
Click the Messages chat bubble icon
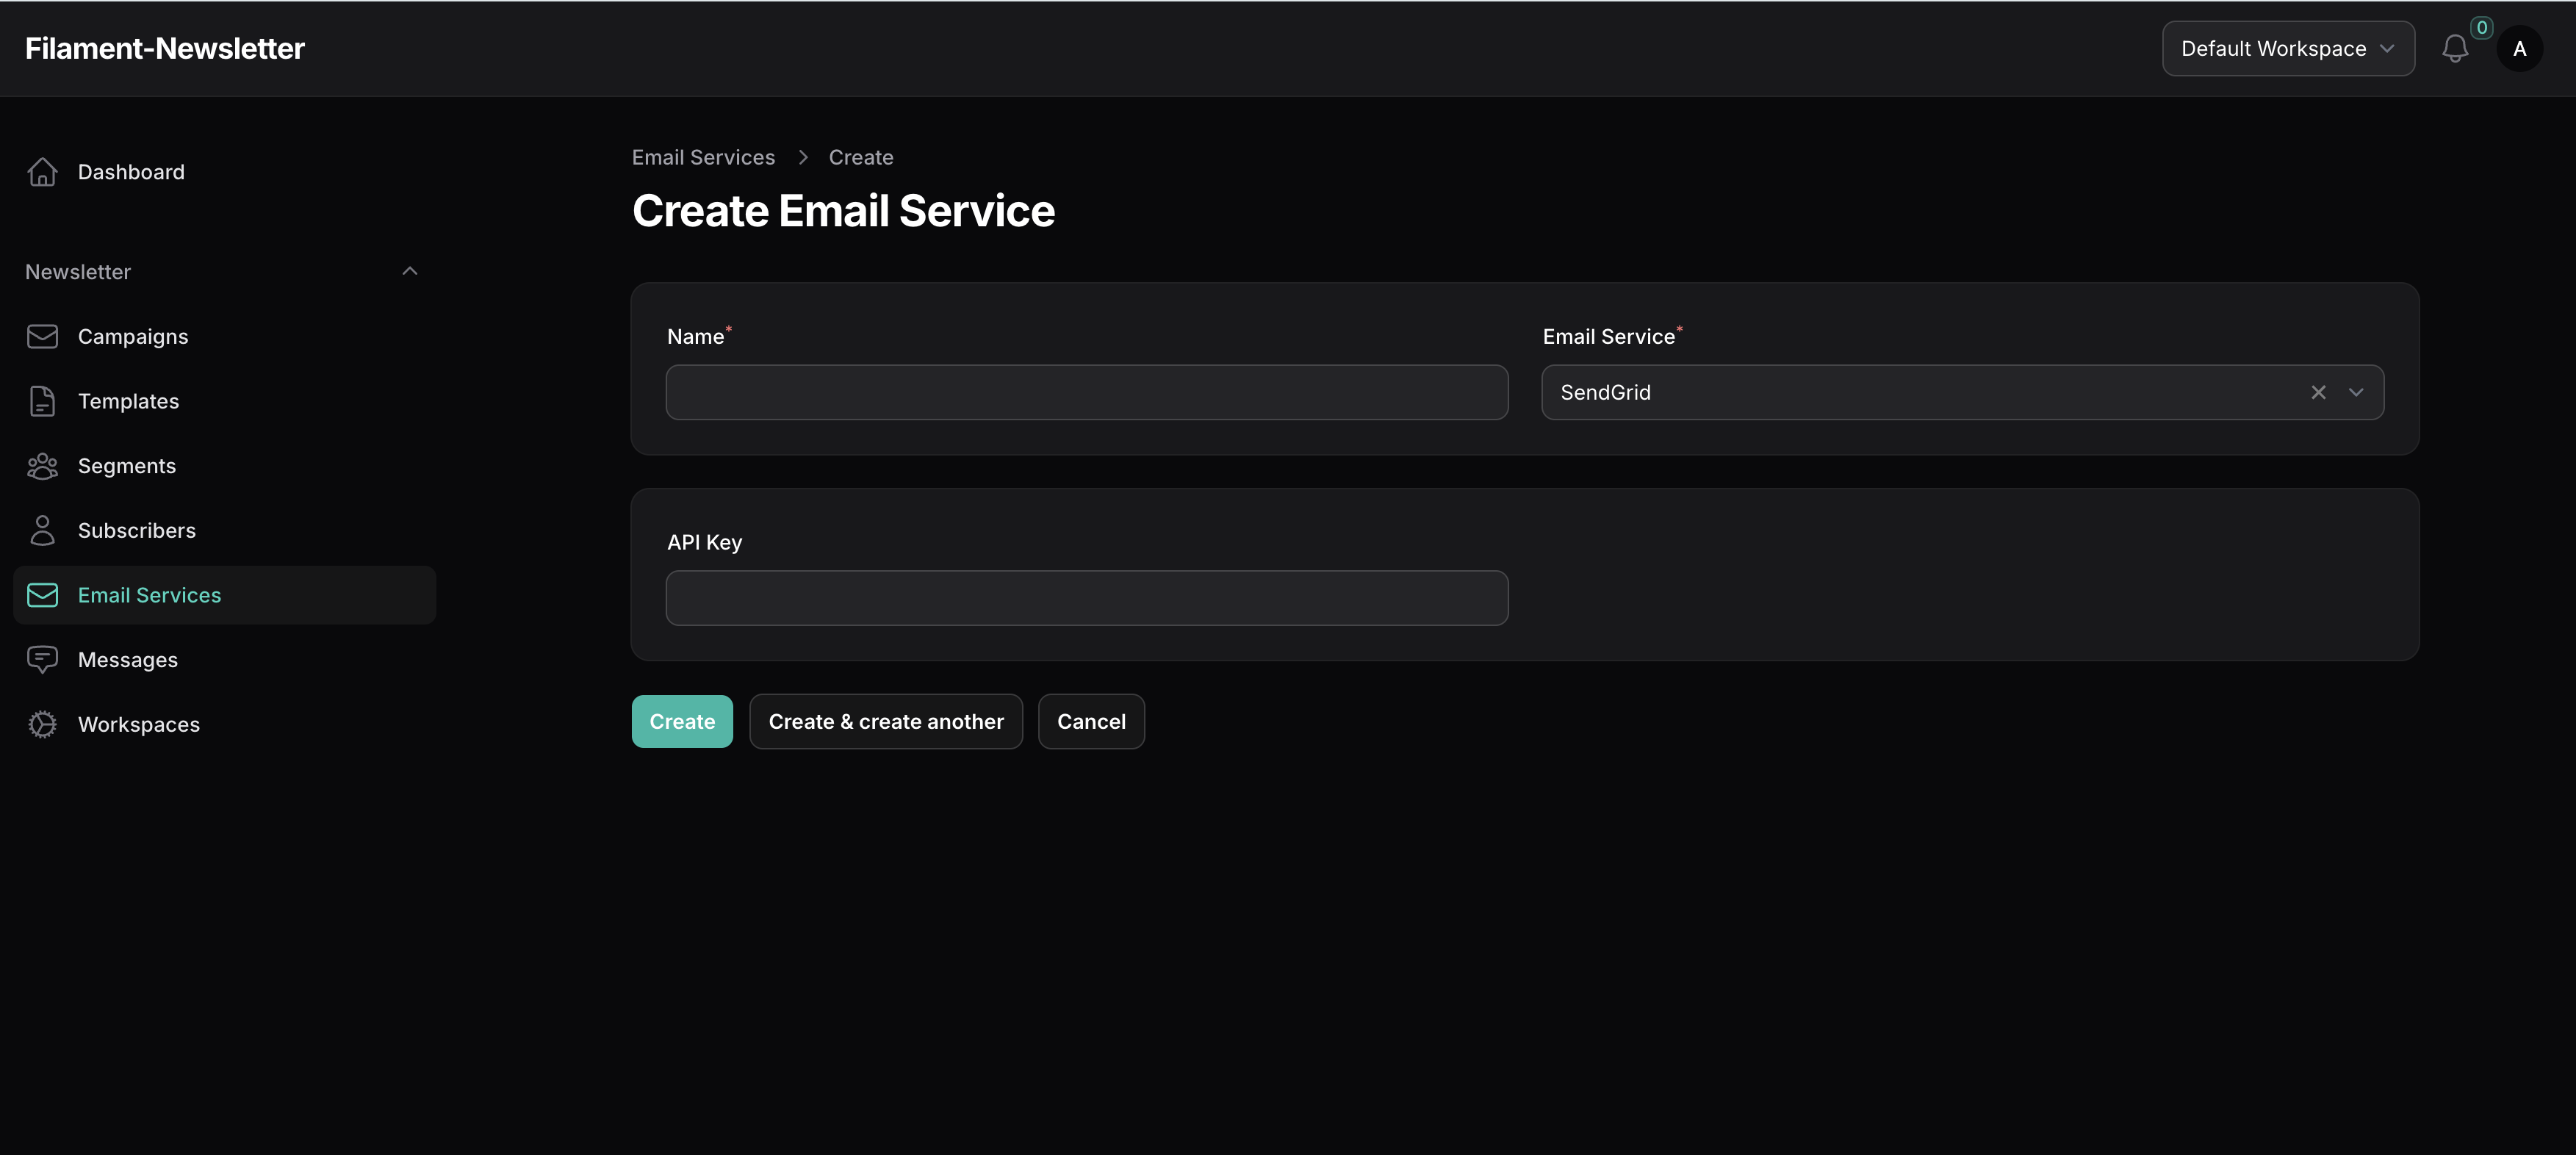coord(42,660)
